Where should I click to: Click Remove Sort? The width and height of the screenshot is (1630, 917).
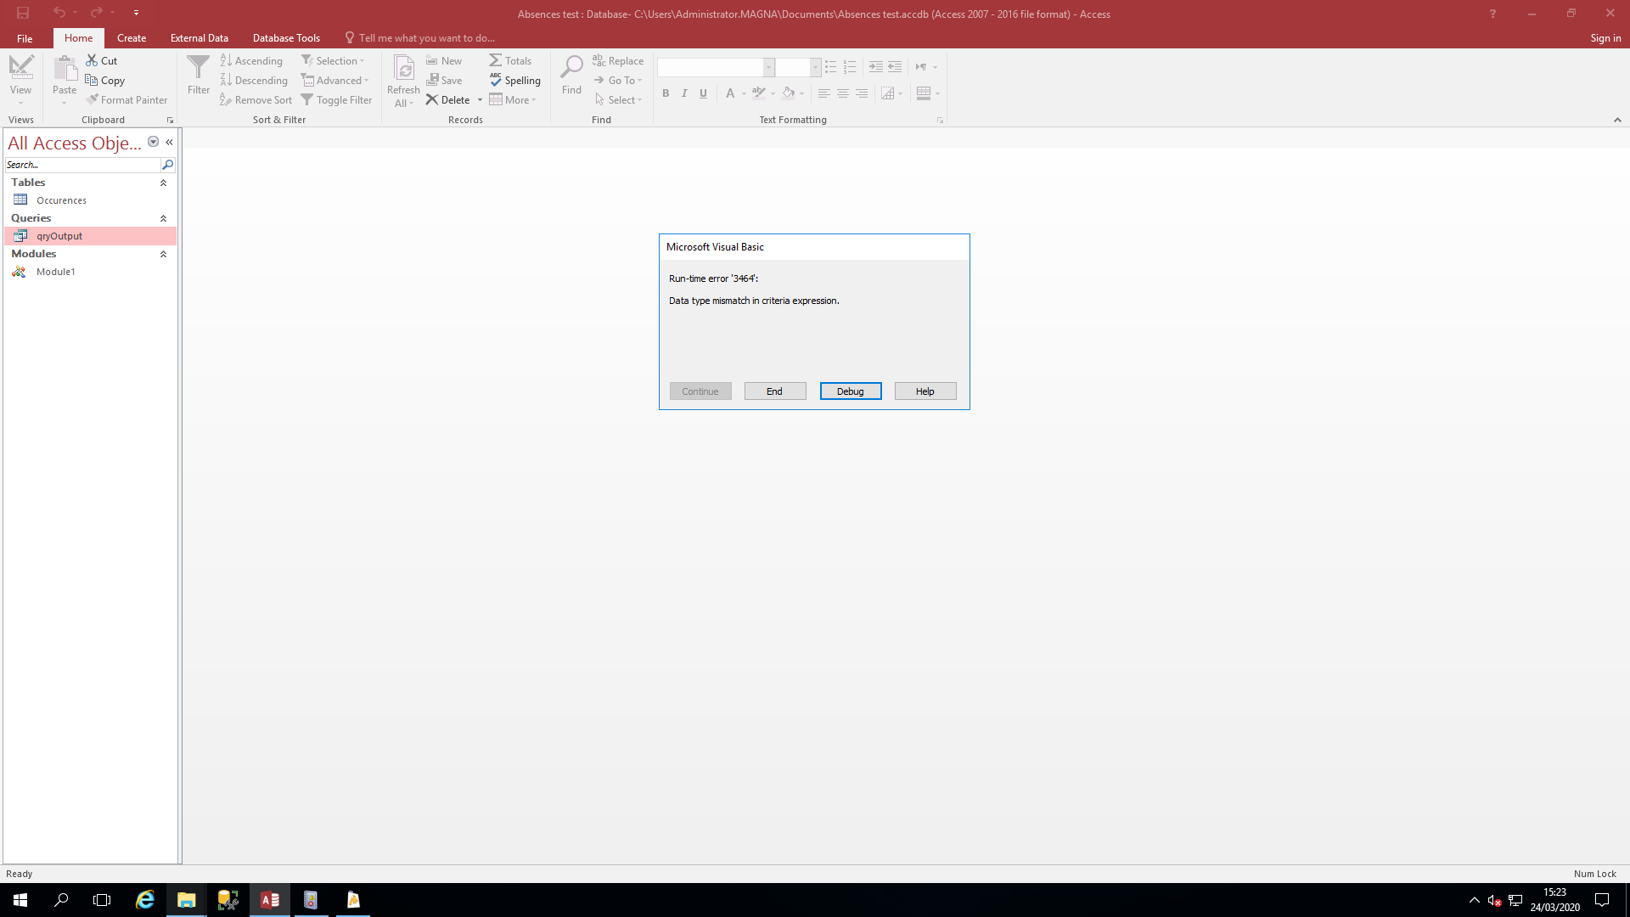[x=256, y=100]
